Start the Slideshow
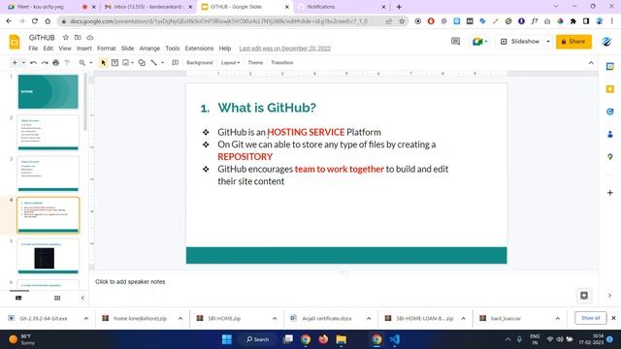The width and height of the screenshot is (621, 349). [520, 41]
